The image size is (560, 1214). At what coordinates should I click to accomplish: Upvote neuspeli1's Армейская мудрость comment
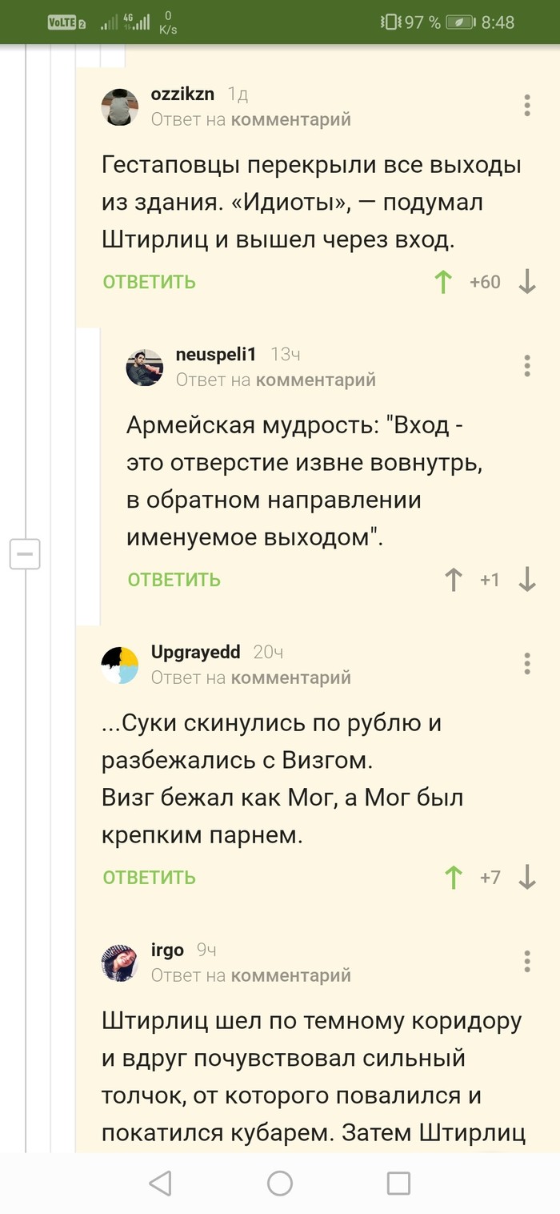tap(454, 580)
